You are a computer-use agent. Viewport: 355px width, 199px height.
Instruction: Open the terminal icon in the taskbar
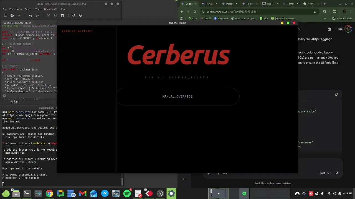pyautogui.click(x=27, y=194)
